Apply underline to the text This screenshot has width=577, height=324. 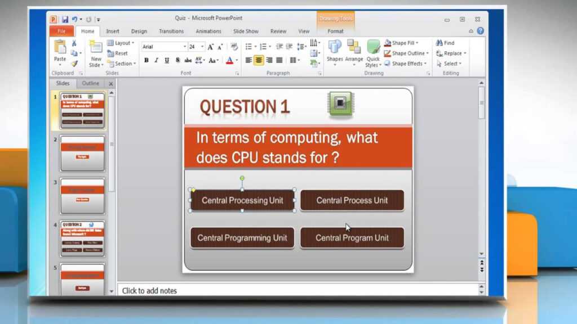click(166, 60)
